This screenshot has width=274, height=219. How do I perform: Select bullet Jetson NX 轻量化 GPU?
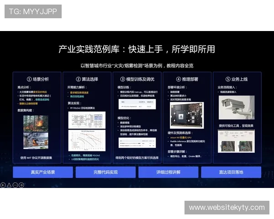(181, 137)
